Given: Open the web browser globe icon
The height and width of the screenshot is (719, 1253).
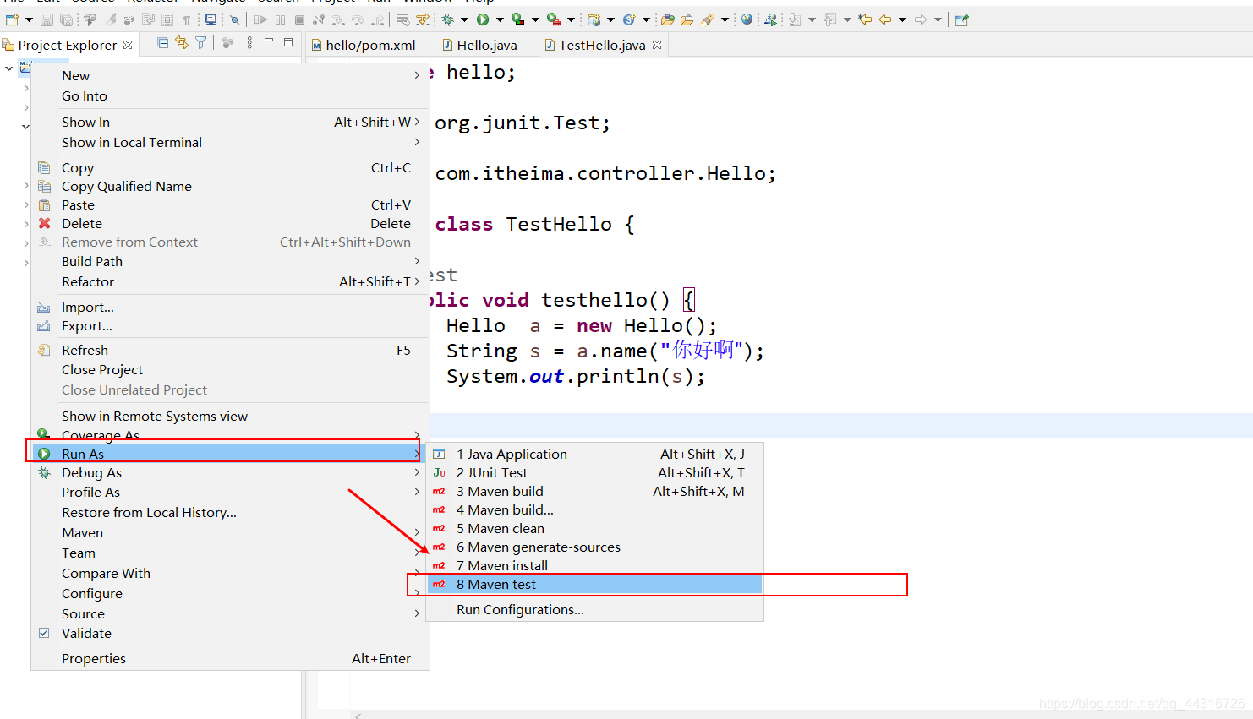Looking at the screenshot, I should point(747,19).
